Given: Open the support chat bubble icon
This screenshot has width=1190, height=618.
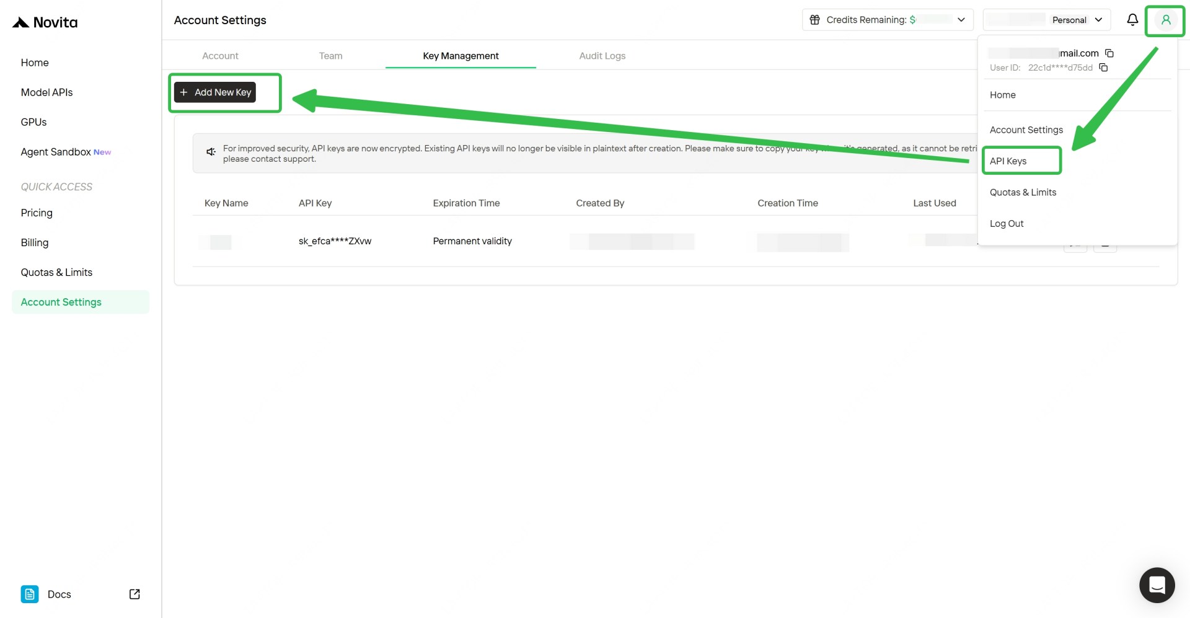Looking at the screenshot, I should click(1157, 585).
